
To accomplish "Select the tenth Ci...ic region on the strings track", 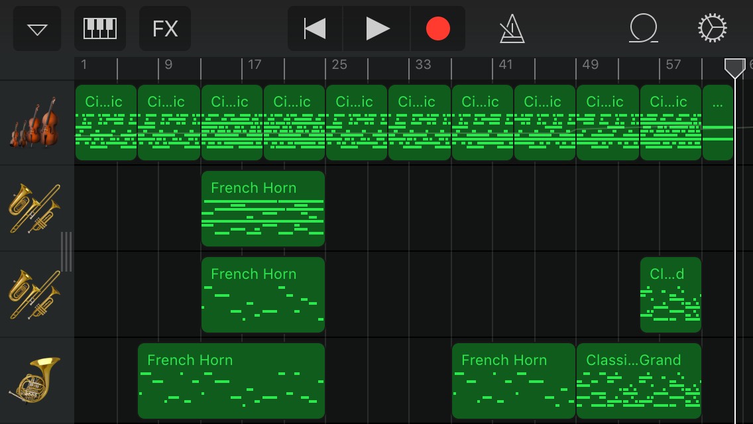I will [x=671, y=123].
